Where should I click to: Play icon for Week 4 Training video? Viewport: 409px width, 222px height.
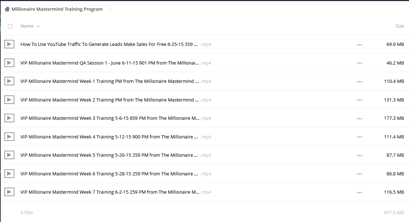(x=9, y=137)
